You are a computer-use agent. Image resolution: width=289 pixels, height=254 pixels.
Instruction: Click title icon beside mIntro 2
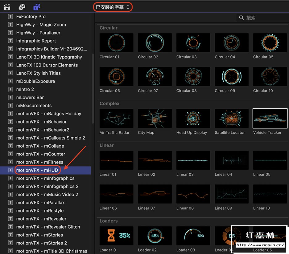[10, 89]
